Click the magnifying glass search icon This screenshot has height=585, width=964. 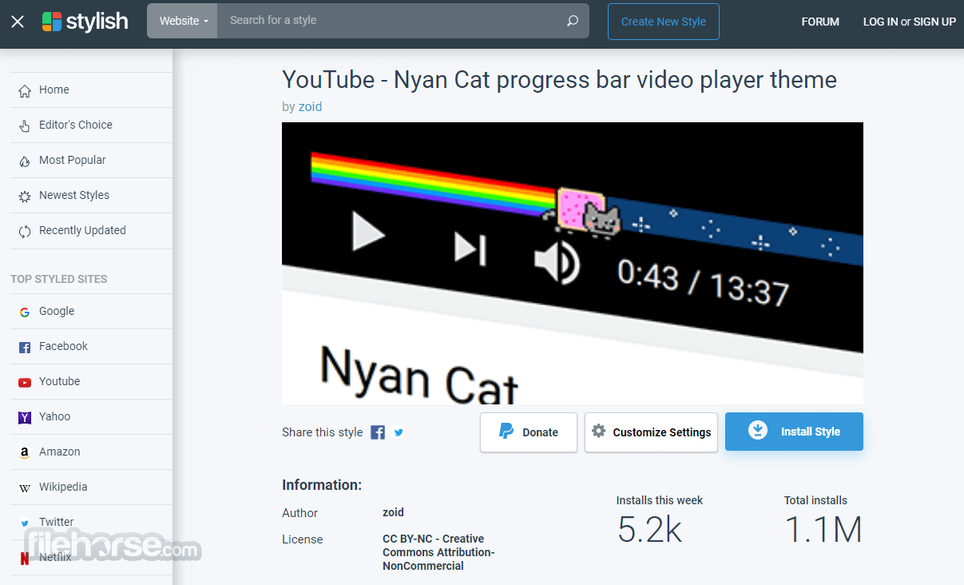(573, 21)
